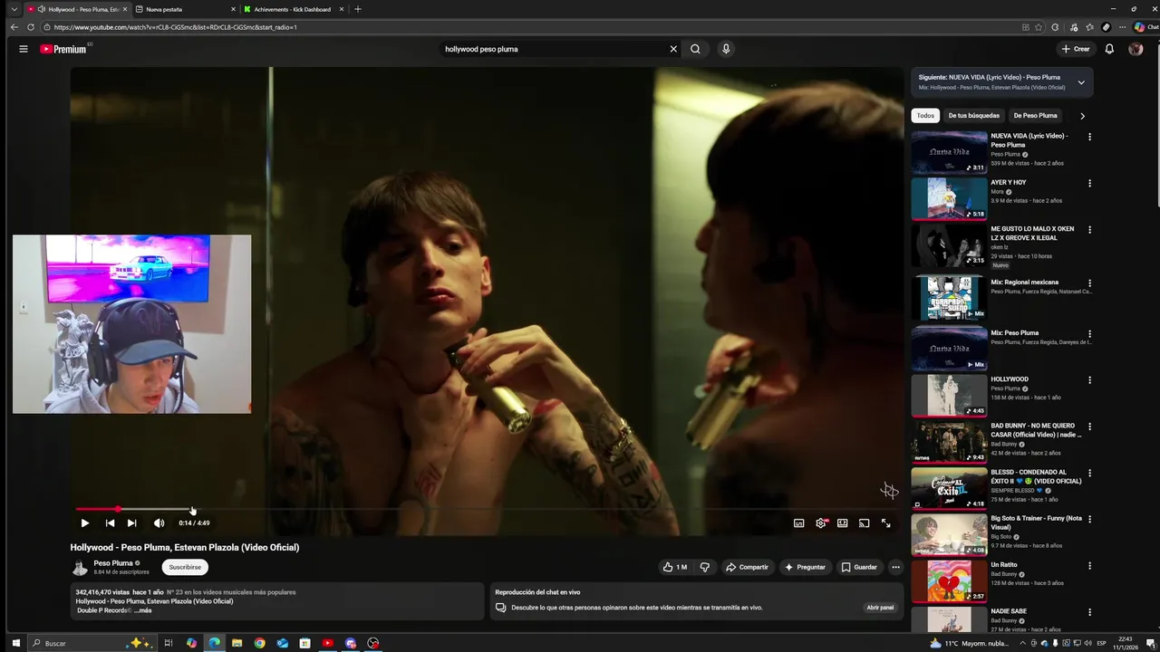Open options for NUEVA VIDA Lyric Video
1160x652 pixels.
1089,137
